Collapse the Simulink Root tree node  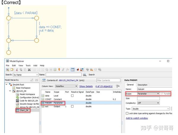(x=7, y=84)
